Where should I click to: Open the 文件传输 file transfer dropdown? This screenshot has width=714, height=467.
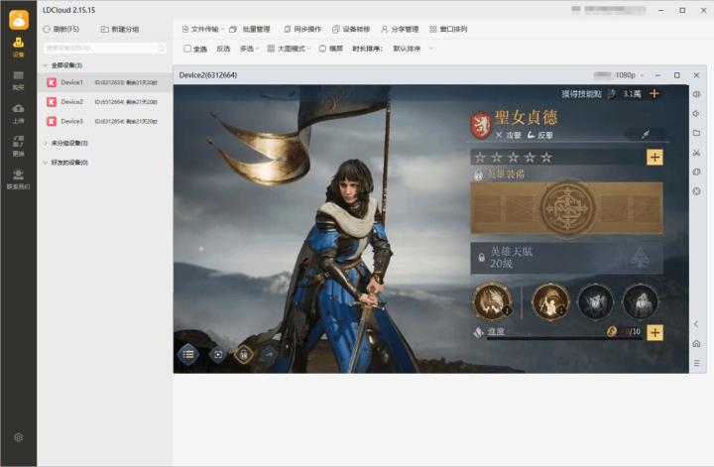pyautogui.click(x=203, y=29)
